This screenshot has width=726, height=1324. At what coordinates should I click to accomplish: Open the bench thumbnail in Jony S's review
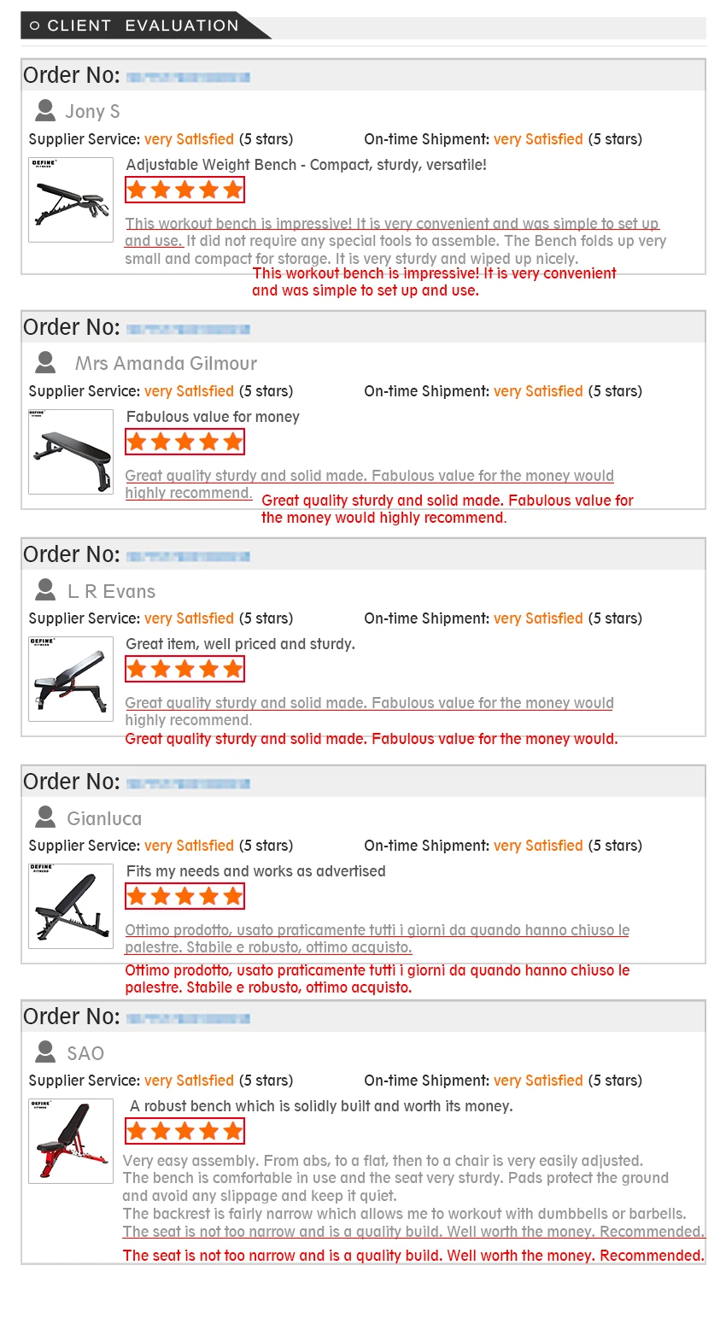[x=71, y=200]
